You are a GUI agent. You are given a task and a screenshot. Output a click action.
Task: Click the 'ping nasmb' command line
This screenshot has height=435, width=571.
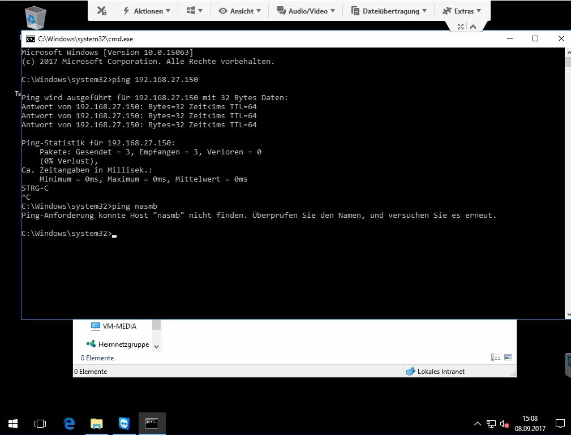click(x=89, y=206)
